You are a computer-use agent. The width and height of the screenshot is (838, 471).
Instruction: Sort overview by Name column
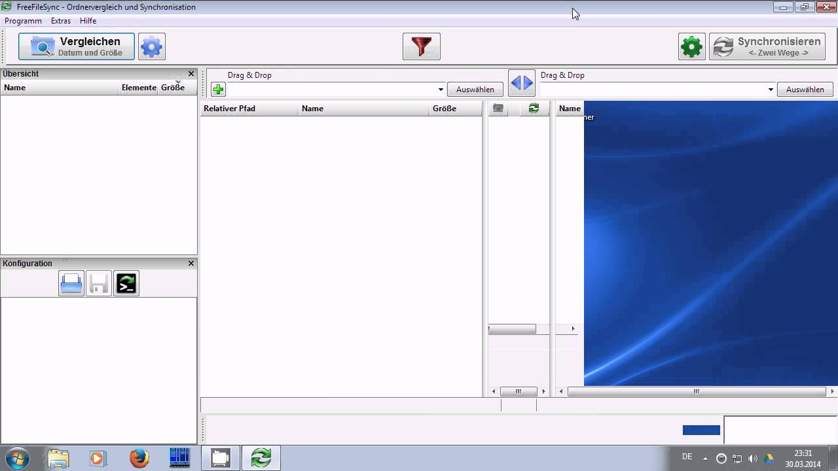[x=60, y=88]
